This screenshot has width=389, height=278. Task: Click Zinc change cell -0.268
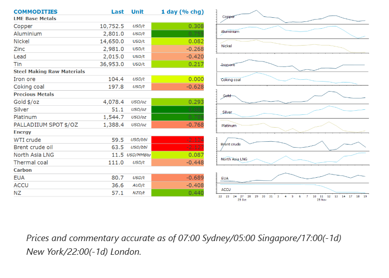click(178, 49)
